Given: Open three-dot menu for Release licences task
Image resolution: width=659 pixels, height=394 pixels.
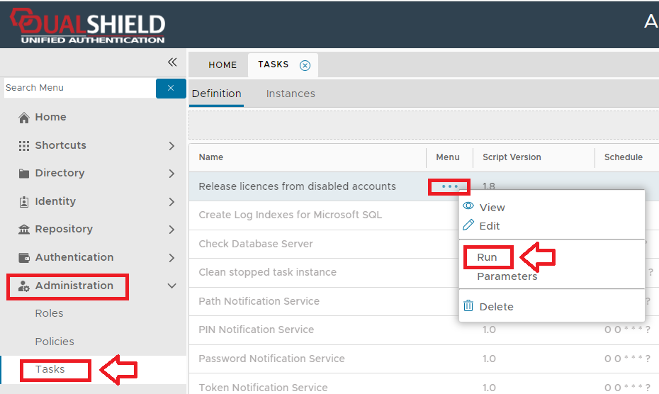Looking at the screenshot, I should coord(449,186).
